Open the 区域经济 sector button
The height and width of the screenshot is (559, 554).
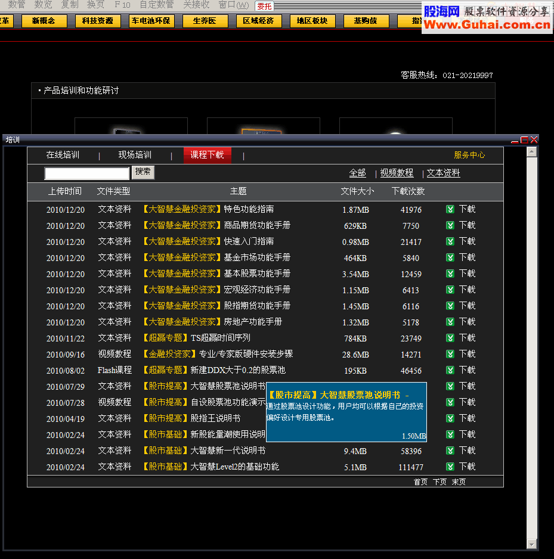point(259,21)
